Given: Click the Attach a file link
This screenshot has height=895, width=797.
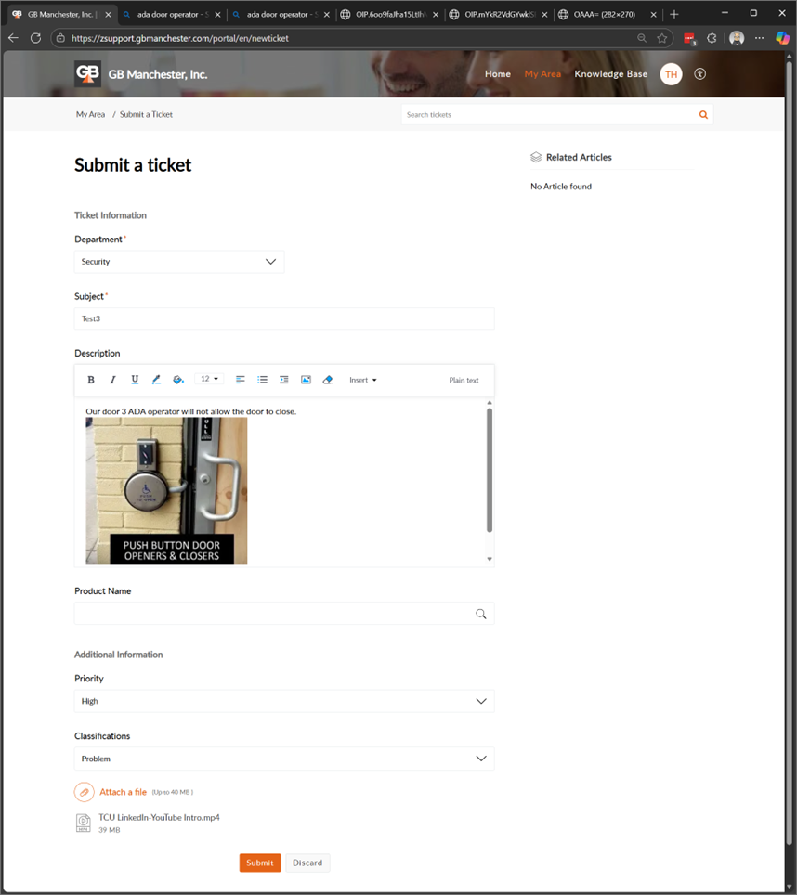Looking at the screenshot, I should pos(123,792).
